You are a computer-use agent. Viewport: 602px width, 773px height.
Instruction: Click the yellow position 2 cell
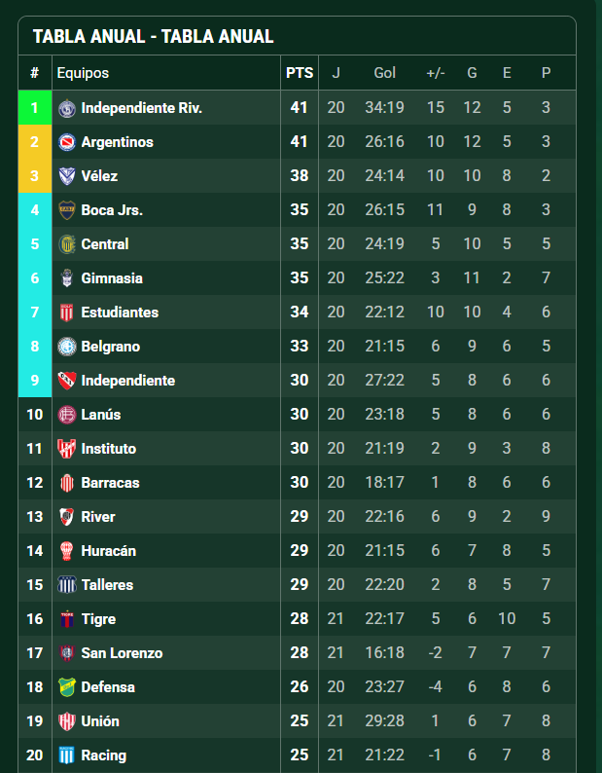(35, 142)
